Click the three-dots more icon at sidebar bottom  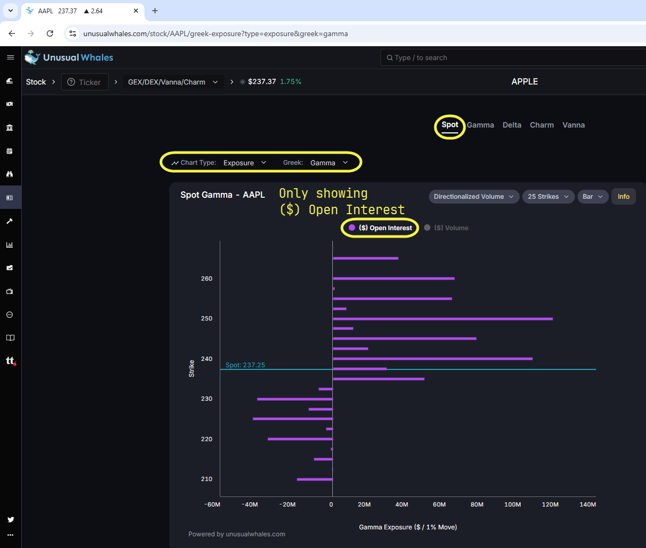click(x=11, y=535)
